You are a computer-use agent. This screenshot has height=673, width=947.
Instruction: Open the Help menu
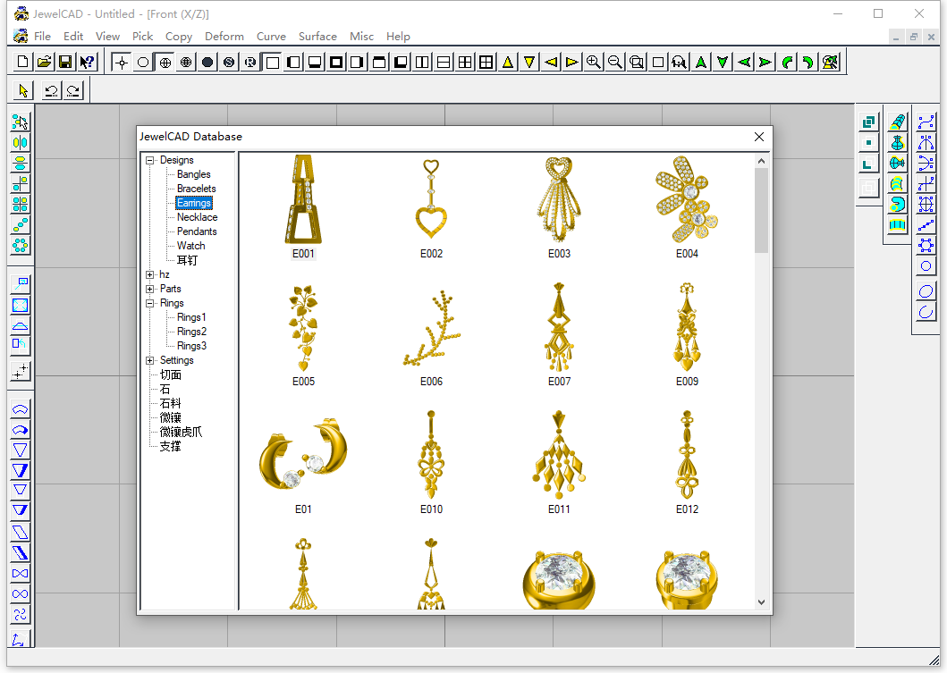[398, 37]
